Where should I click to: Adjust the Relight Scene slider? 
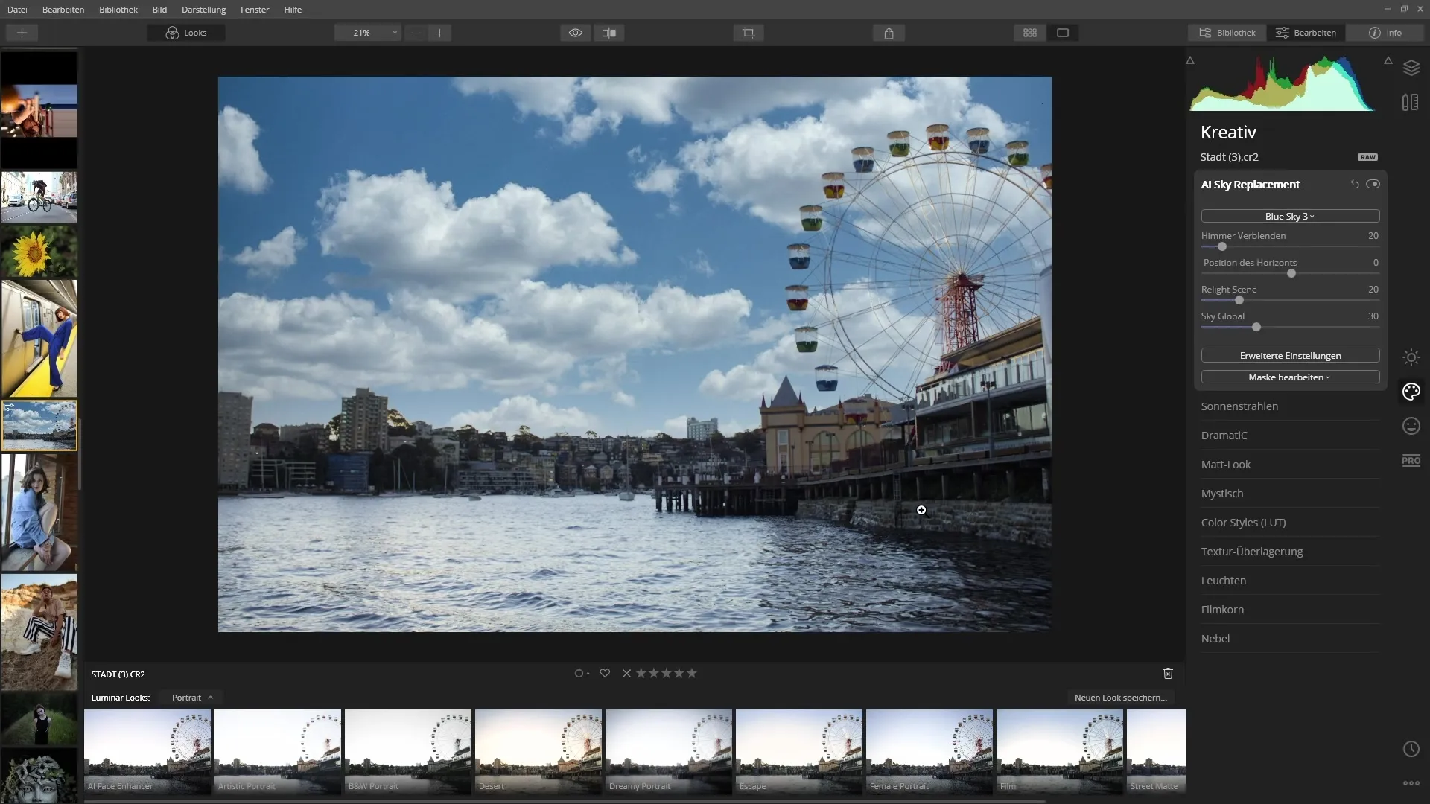tap(1239, 300)
